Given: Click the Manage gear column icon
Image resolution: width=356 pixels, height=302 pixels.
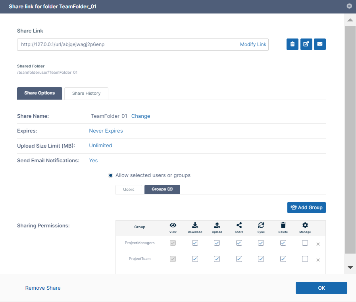Looking at the screenshot, I should [305, 225].
